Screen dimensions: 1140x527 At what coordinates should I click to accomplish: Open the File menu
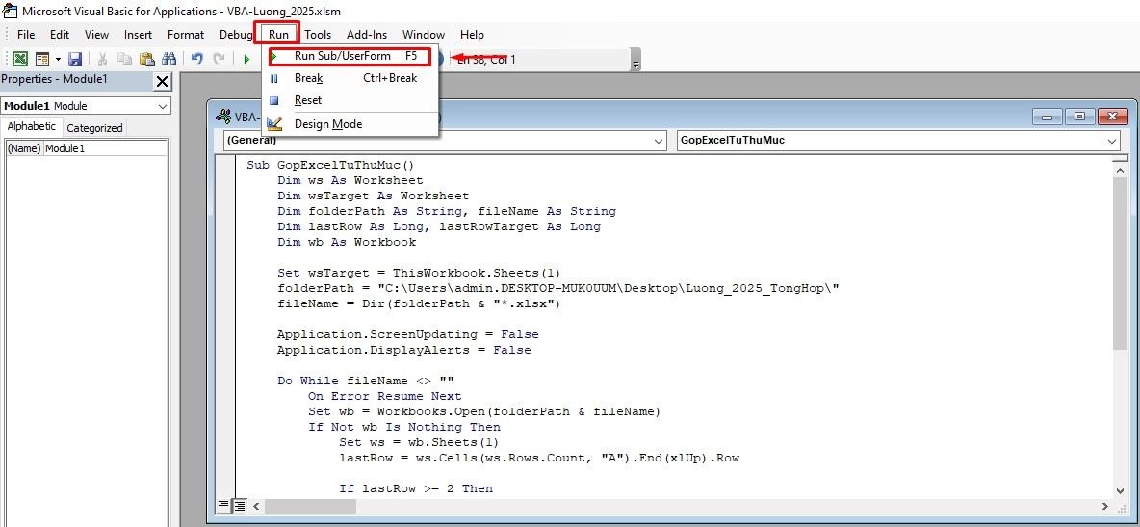25,35
